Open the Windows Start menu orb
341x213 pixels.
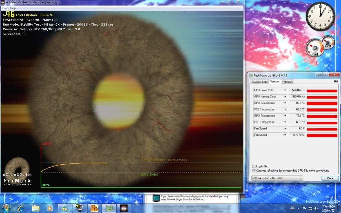coord(6,208)
